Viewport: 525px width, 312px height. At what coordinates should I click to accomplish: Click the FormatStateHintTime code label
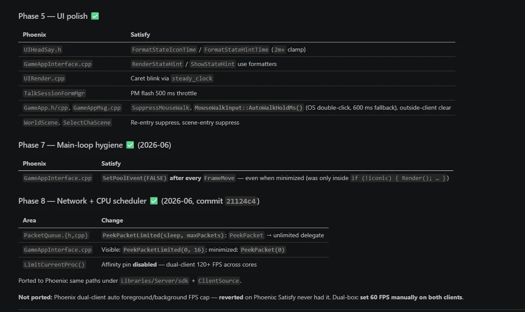coord(236,50)
